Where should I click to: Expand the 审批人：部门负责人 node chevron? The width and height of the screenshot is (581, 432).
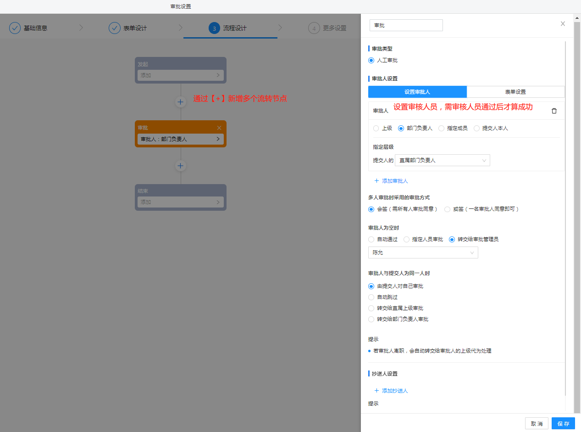tap(218, 139)
